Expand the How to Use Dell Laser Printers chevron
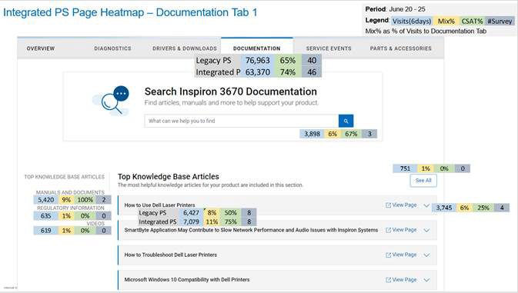Screen dimensions: 518x293 coord(426,205)
